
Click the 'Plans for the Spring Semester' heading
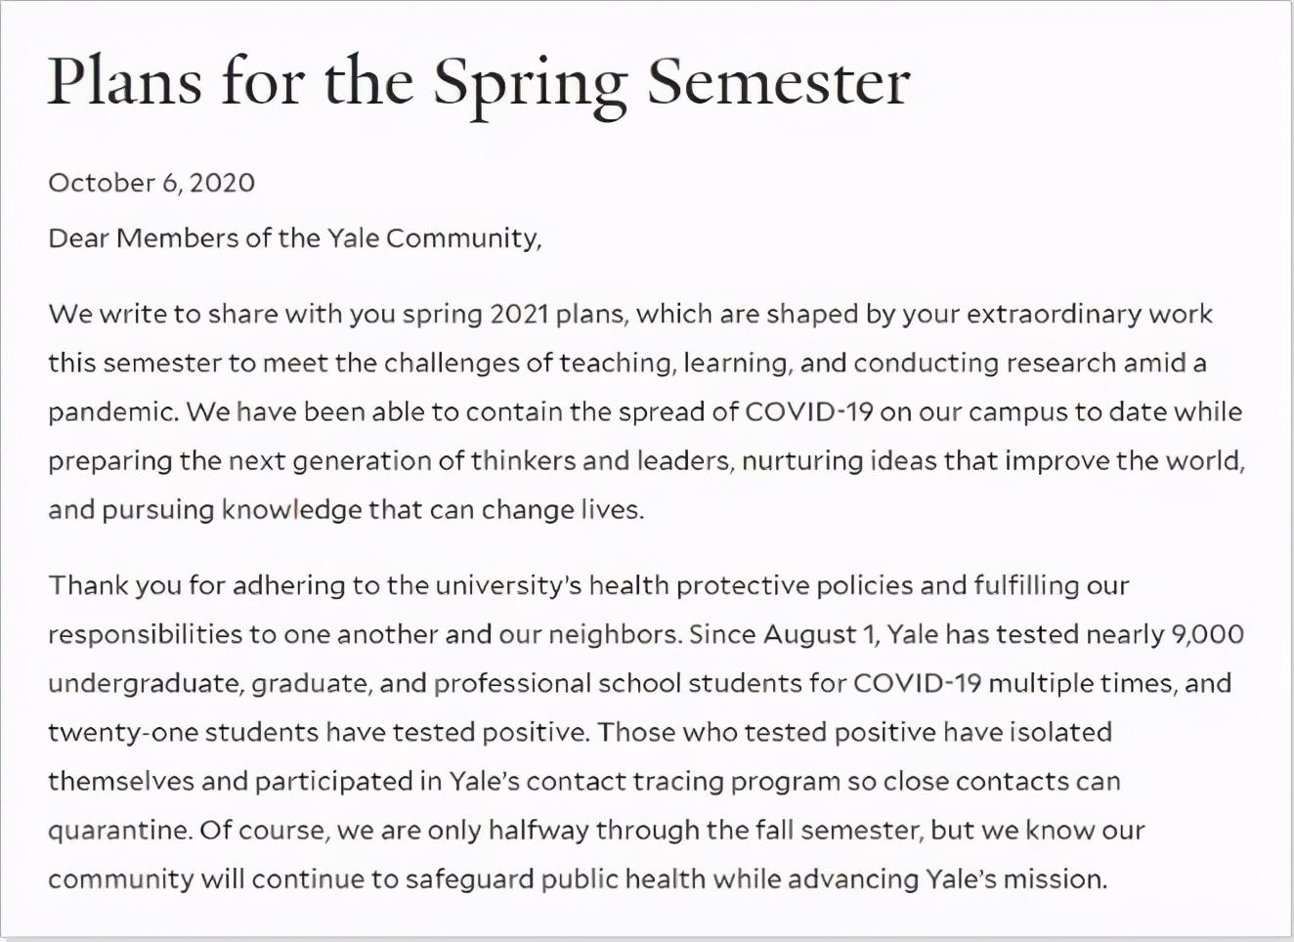[x=478, y=81]
